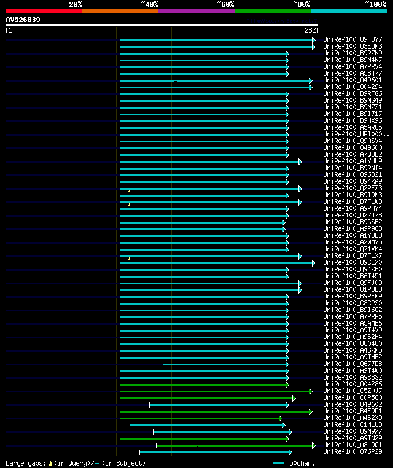Open the UniRef100_B4F9P1 entry

click(352, 411)
